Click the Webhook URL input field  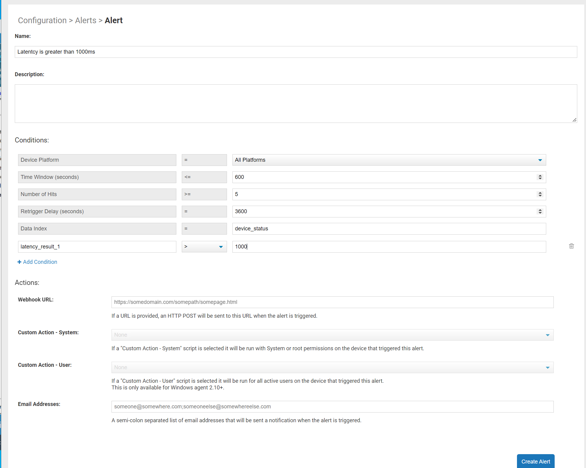tap(331, 302)
